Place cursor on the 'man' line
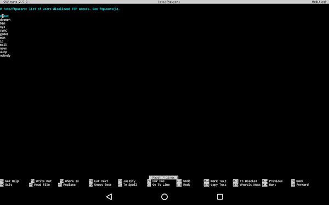This screenshot has width=329, height=205. (x=3, y=38)
